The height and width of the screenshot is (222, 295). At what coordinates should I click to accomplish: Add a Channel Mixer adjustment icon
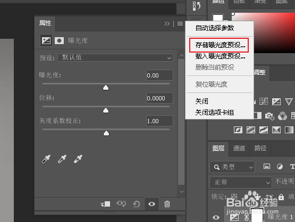tap(282, 116)
